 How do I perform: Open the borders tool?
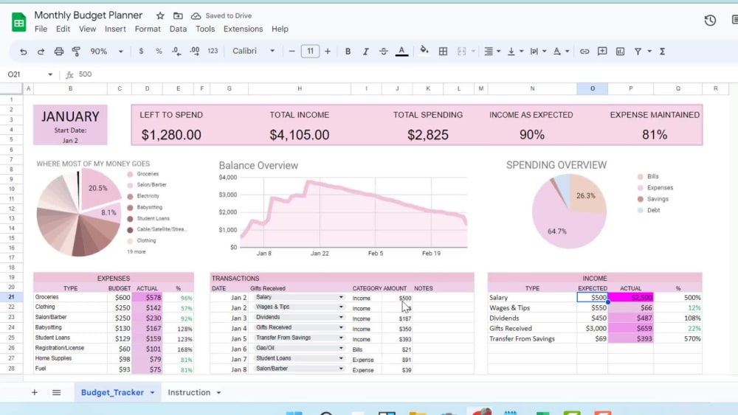[x=443, y=51]
